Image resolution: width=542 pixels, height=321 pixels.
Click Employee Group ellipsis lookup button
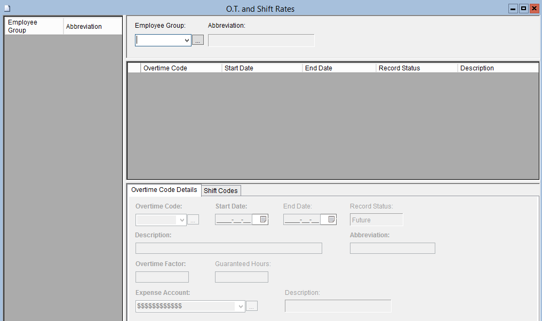click(x=198, y=41)
